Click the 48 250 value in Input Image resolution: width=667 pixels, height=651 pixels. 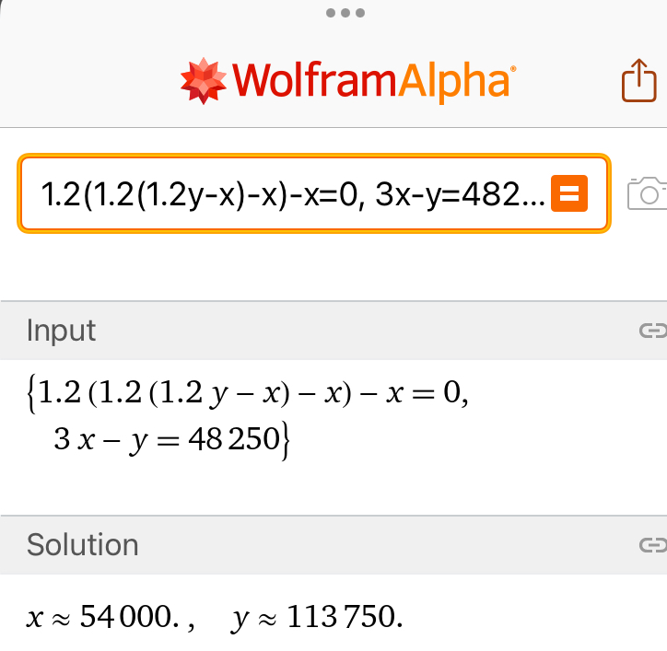(x=239, y=439)
